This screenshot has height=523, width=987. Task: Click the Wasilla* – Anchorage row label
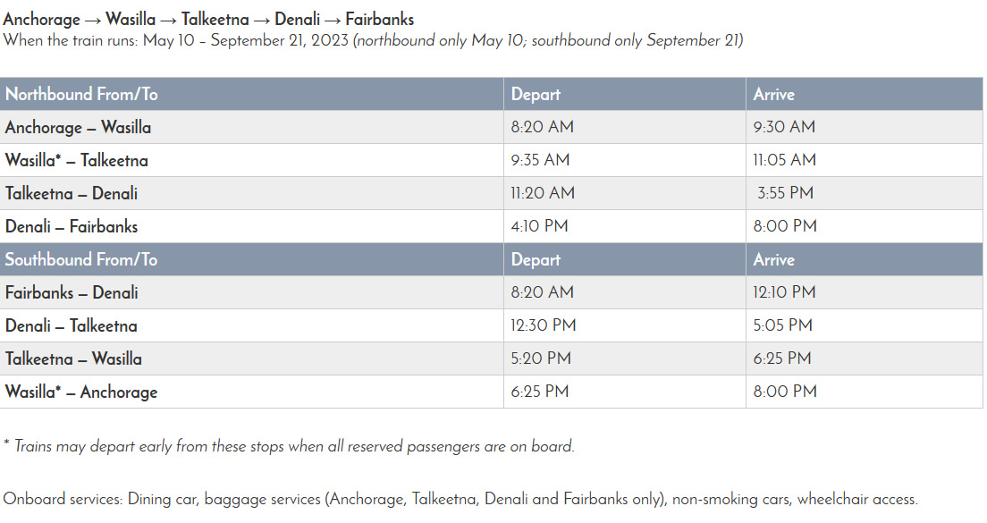coord(81,392)
